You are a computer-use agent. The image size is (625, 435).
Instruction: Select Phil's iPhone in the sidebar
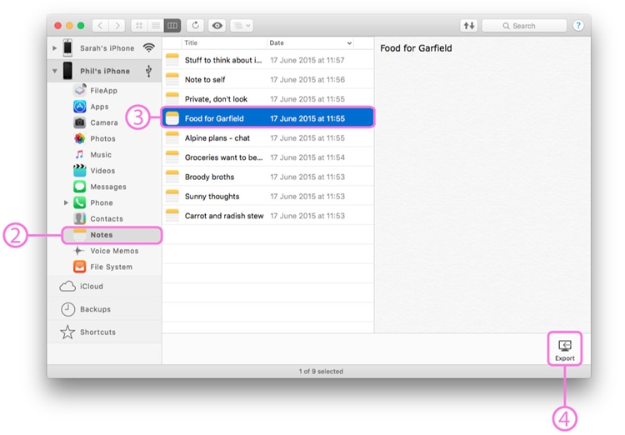click(x=104, y=71)
